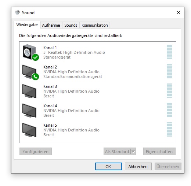This screenshot has height=186, width=191.
Task: Click the Als Standard button
Action: (117, 152)
